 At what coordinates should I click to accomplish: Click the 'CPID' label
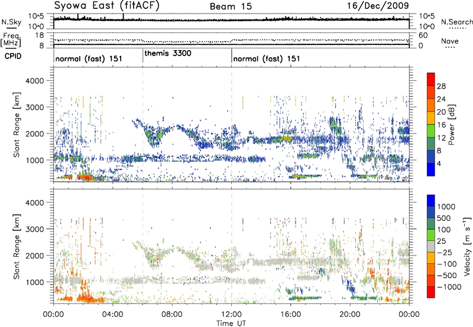[13, 56]
